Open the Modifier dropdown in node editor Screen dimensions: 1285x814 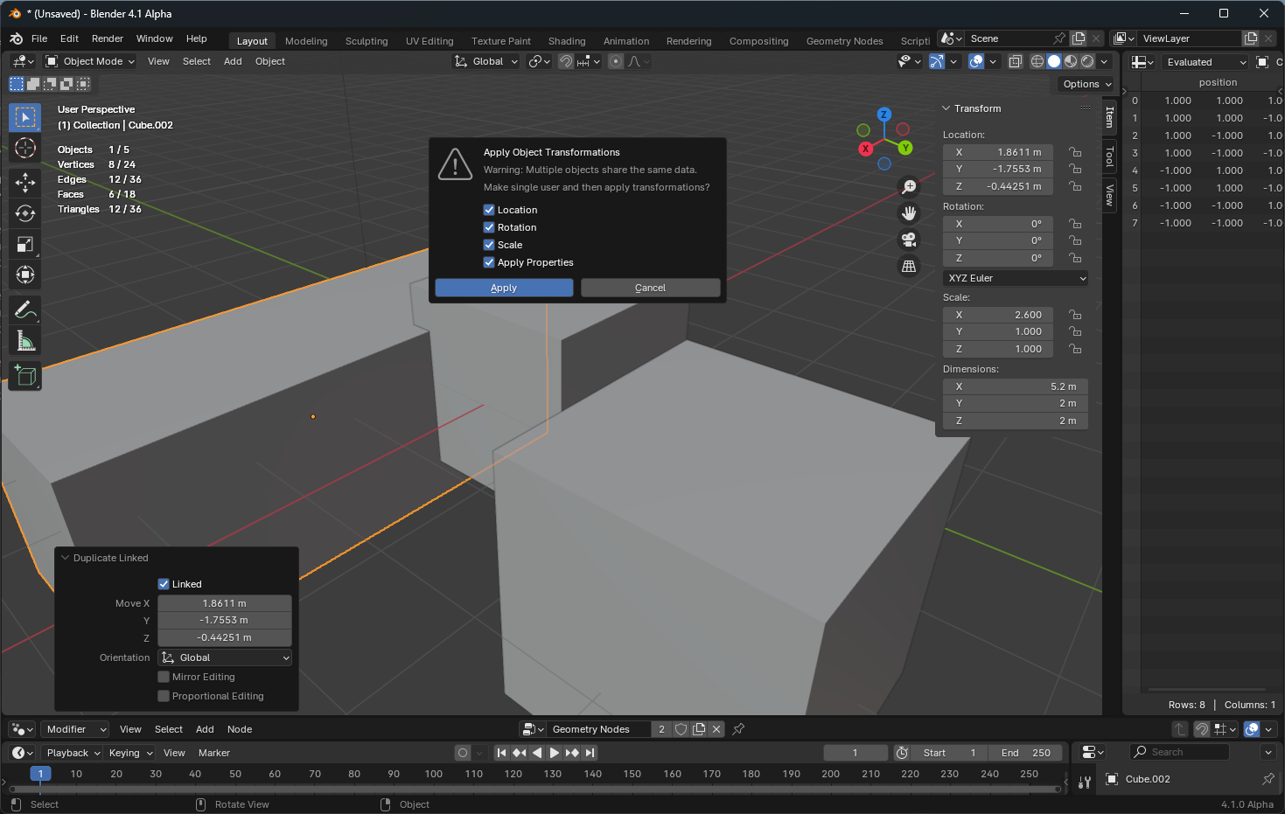[74, 729]
